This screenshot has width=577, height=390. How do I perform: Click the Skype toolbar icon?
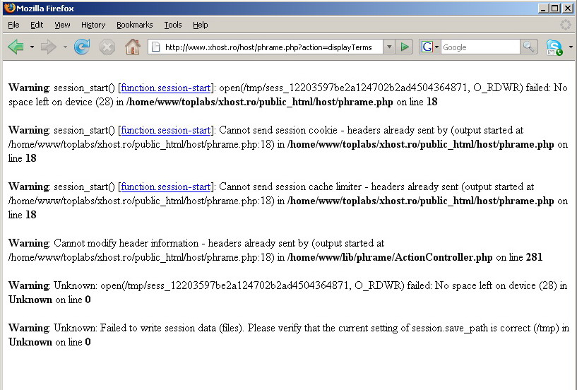(x=554, y=47)
